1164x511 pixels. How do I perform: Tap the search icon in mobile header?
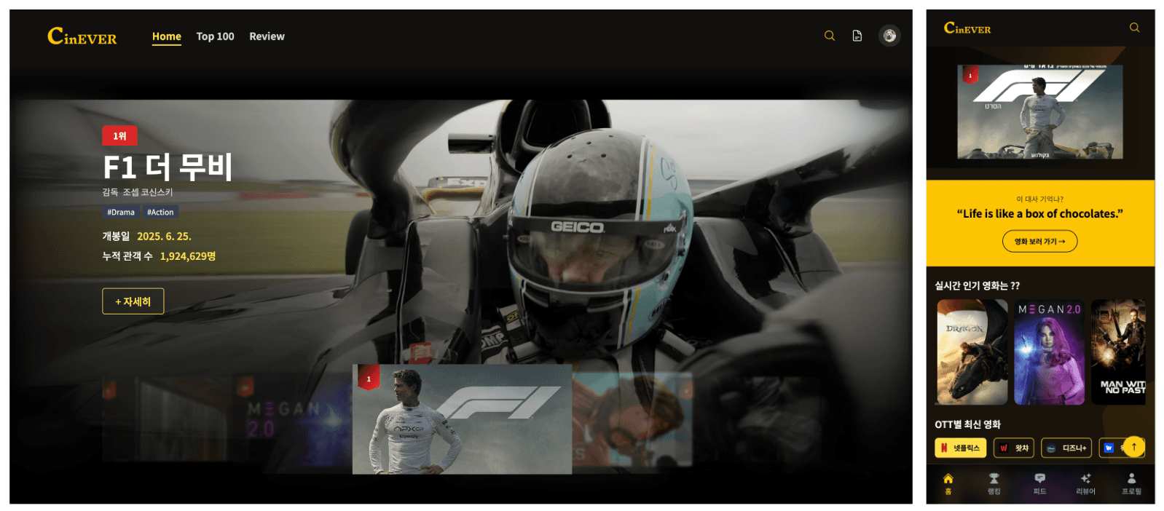(1134, 28)
